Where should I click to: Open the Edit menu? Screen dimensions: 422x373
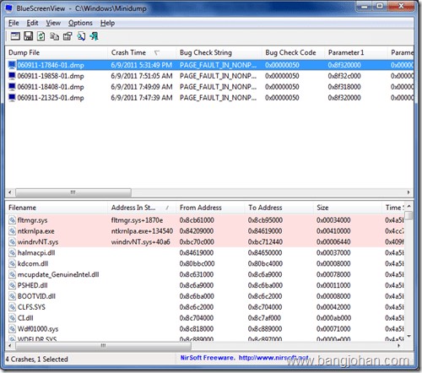pyautogui.click(x=32, y=23)
